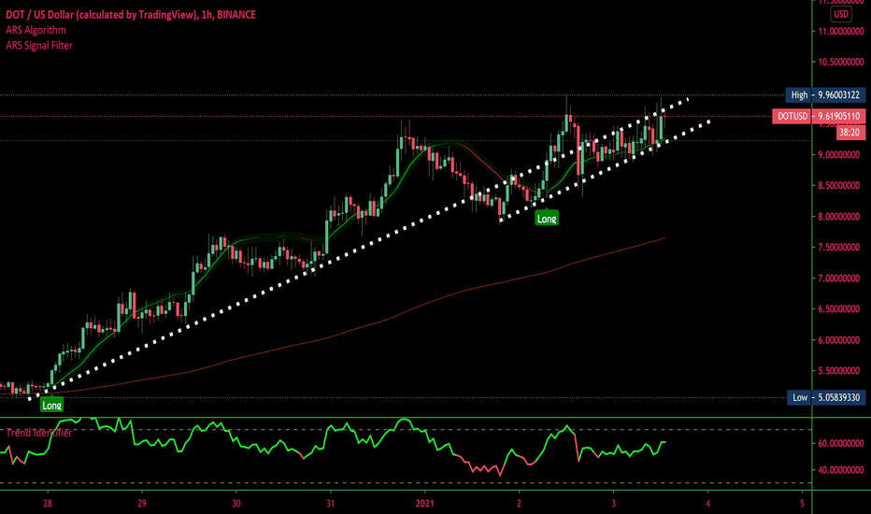871x514 pixels.
Task: Click the High 9.96003122 price label
Action: tap(825, 95)
